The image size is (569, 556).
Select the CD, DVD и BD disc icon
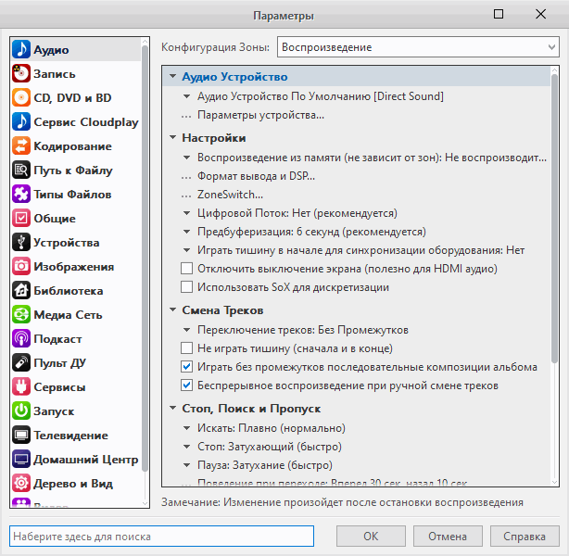click(21, 98)
